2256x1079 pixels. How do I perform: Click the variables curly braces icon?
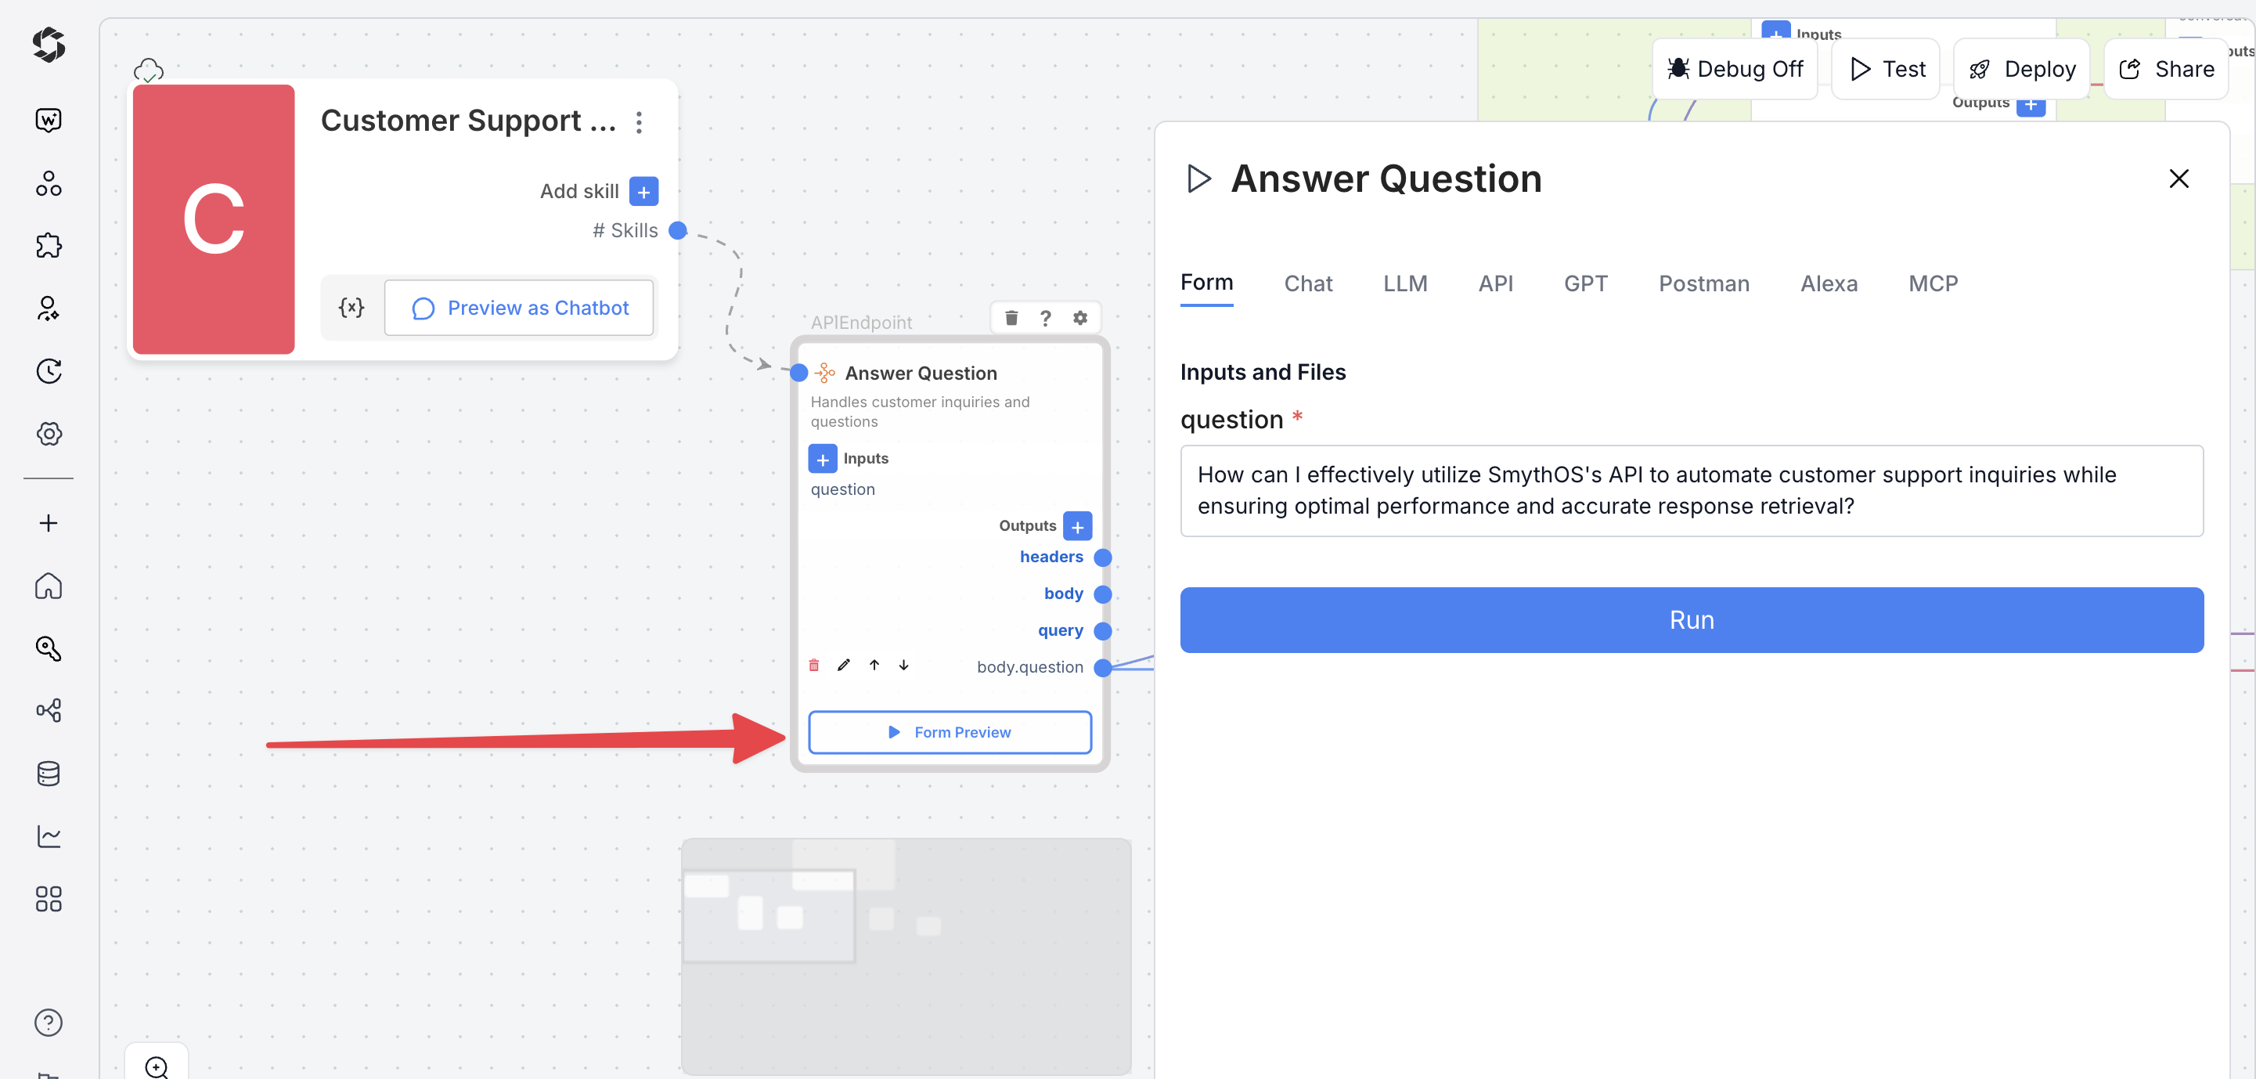pos(351,308)
